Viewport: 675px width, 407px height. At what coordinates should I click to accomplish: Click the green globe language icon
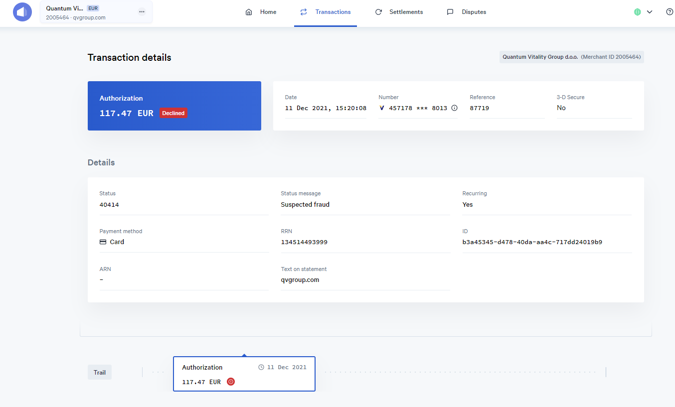[637, 12]
